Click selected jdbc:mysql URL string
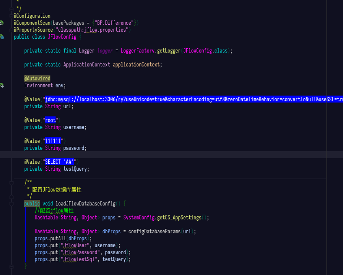The image size is (343, 275). click(x=194, y=99)
